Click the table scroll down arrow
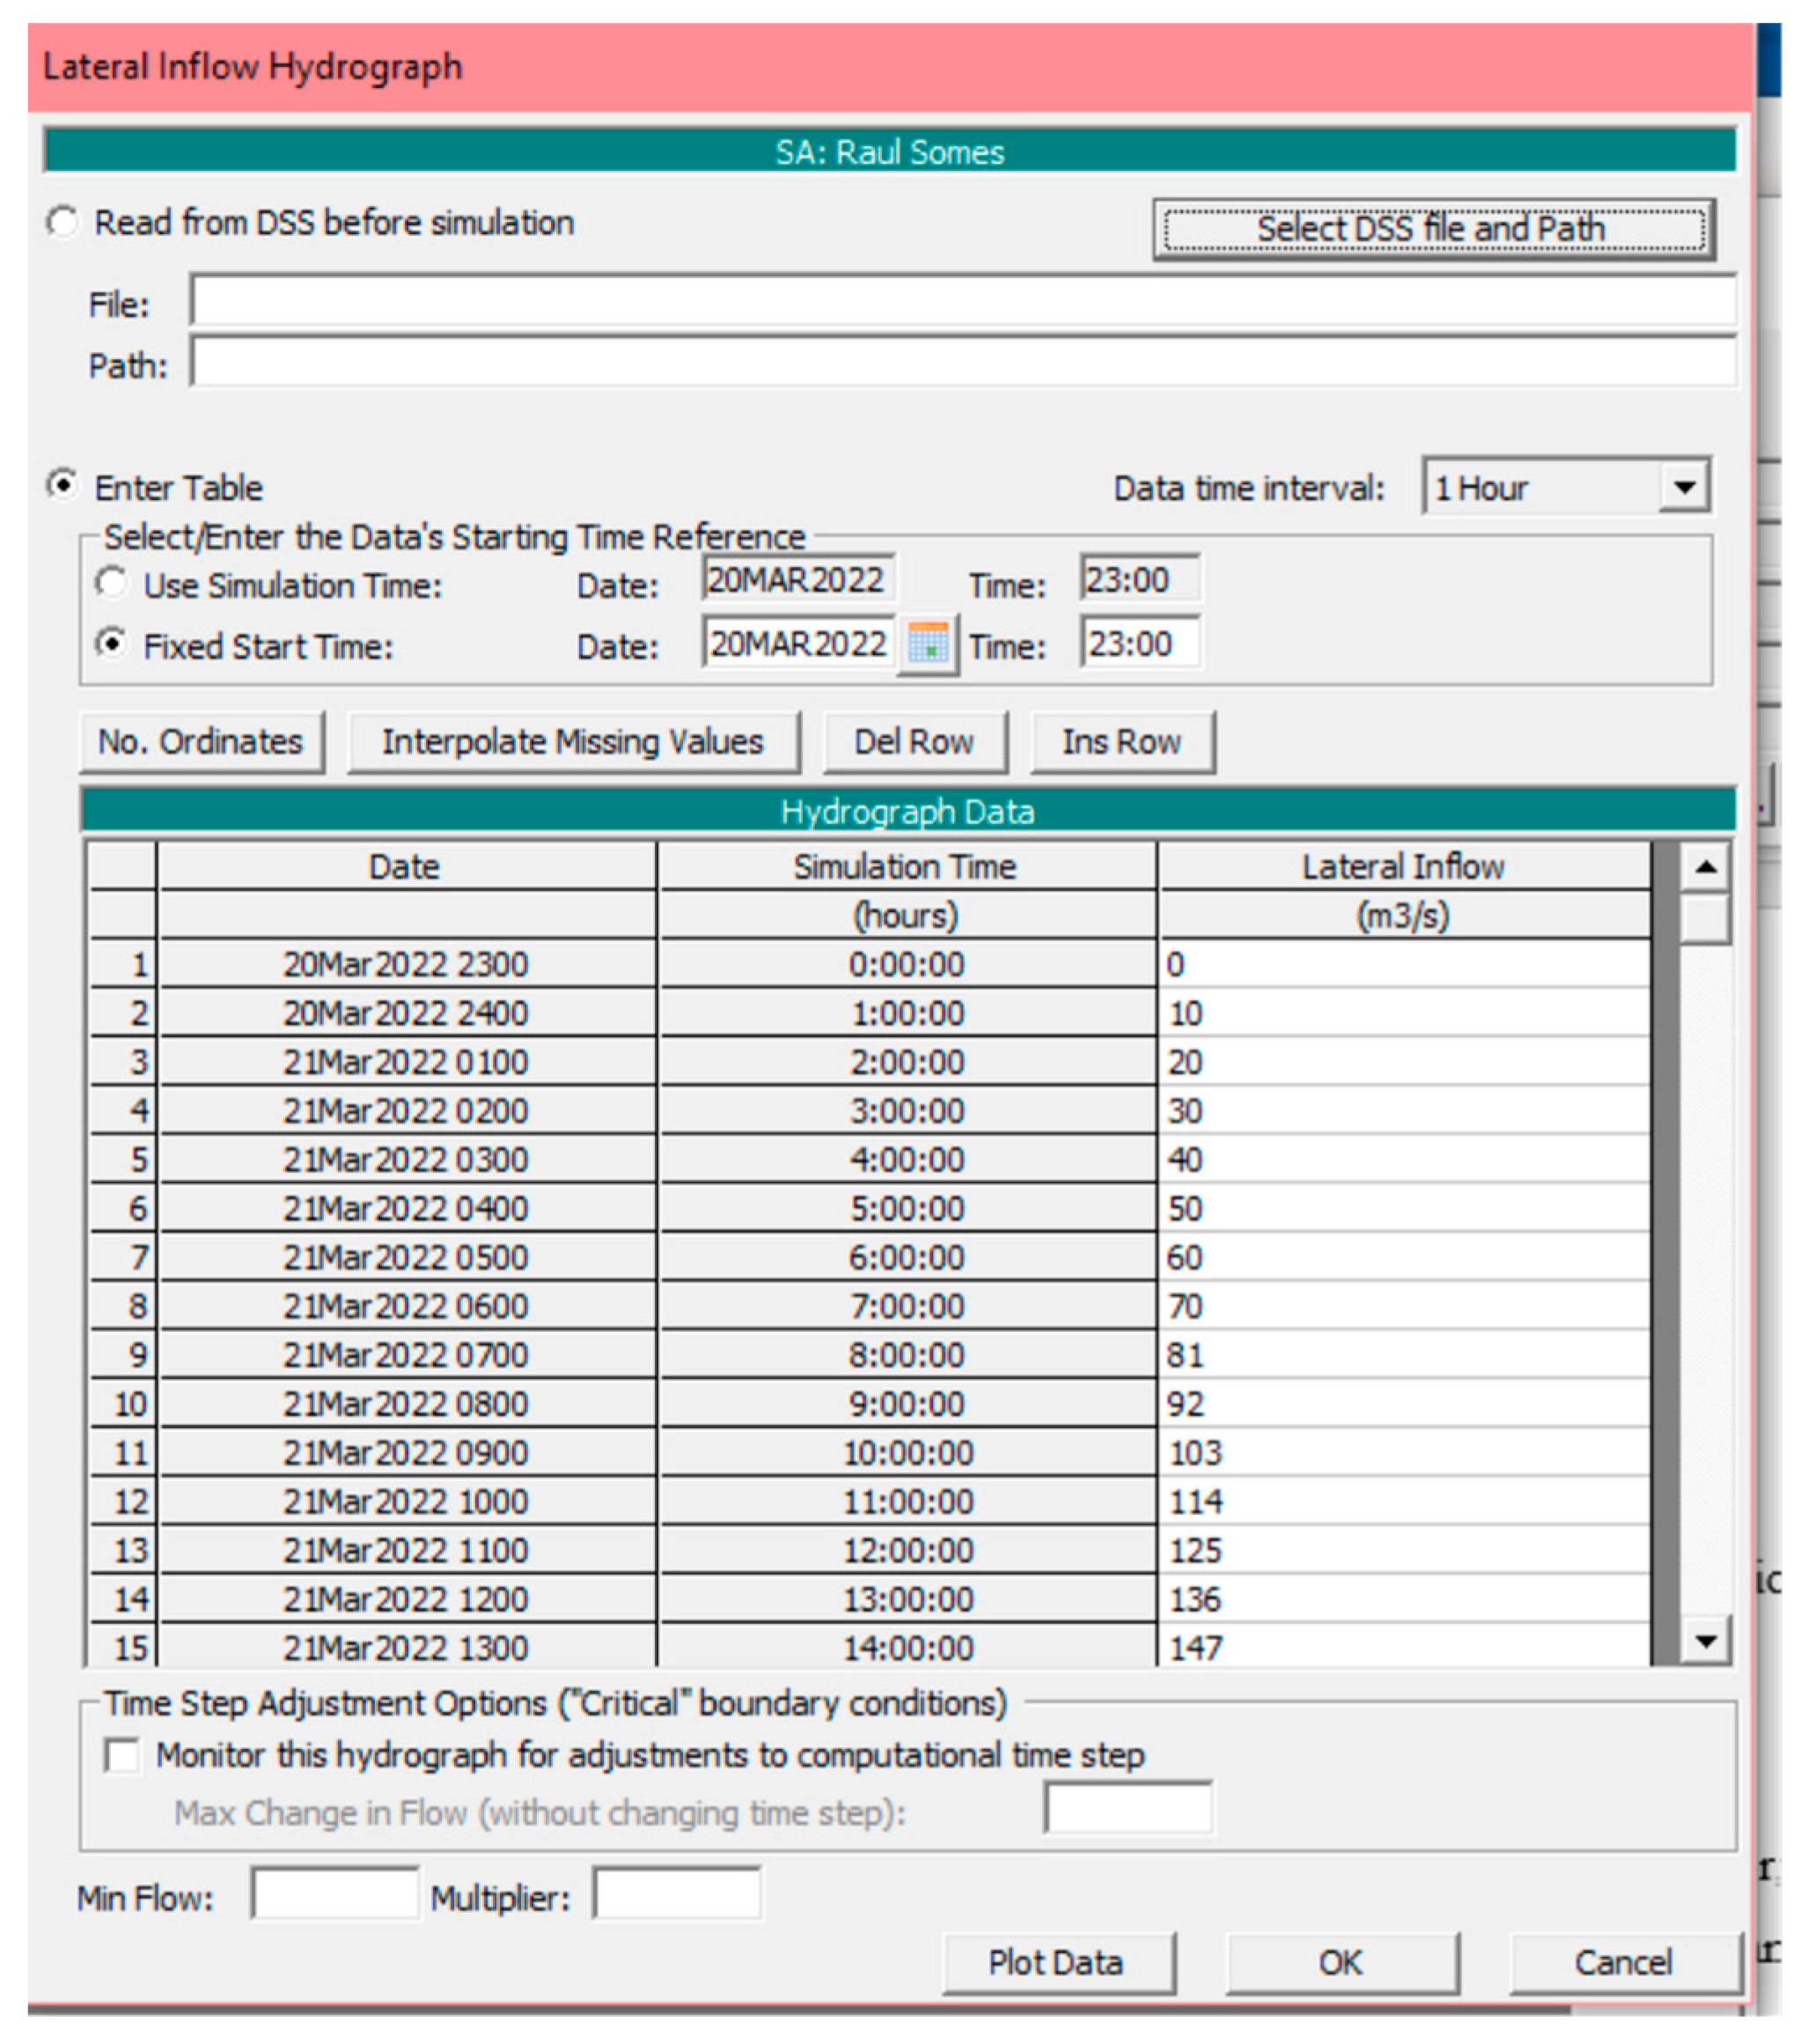1807x2044 pixels. point(1705,1640)
